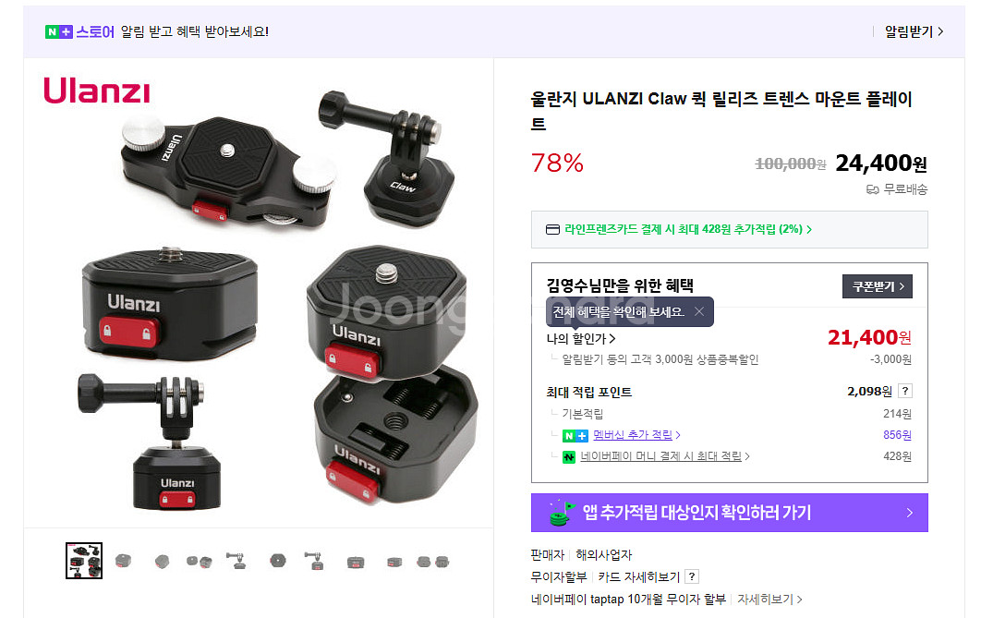981x618 pixels.
Task: Click the golf flag icon in purple banner
Action: pos(562,513)
